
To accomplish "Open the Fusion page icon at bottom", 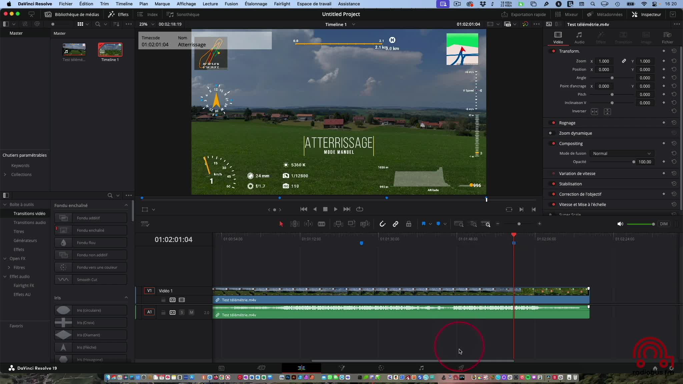I will (341, 368).
